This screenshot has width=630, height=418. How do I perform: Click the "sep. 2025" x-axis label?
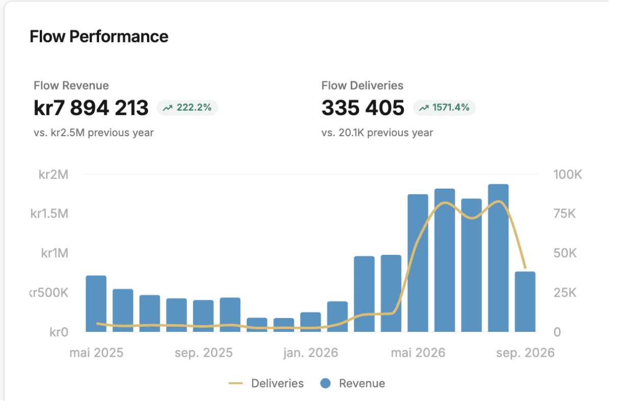[204, 353]
